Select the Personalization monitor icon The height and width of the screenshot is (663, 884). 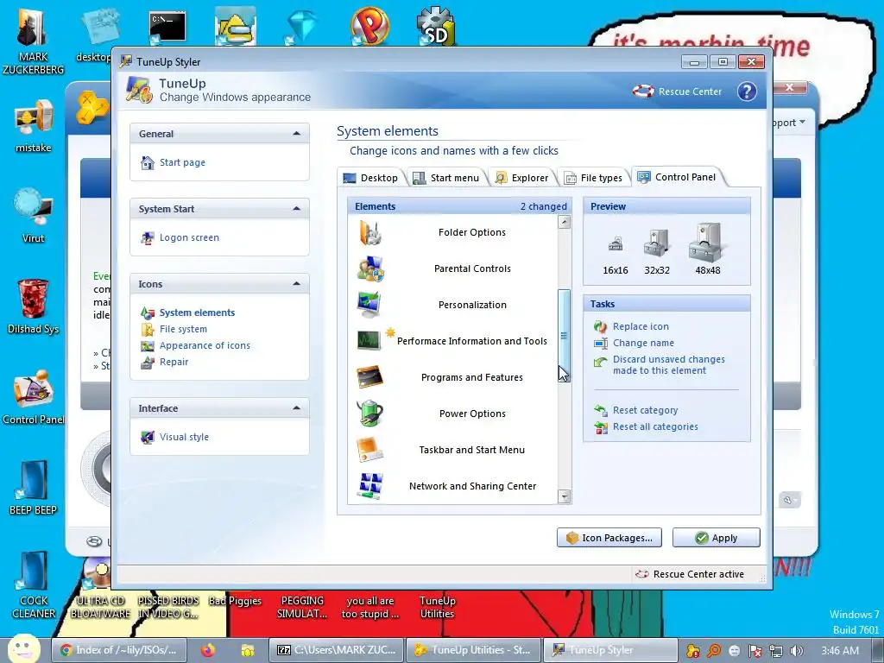pos(369,305)
